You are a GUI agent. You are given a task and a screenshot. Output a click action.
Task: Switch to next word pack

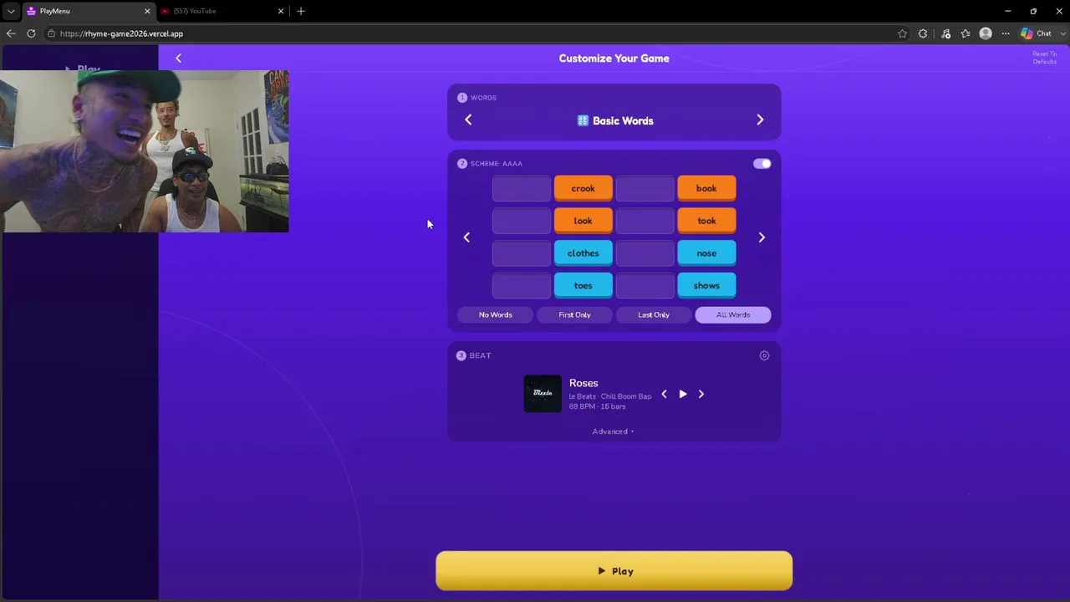(760, 120)
